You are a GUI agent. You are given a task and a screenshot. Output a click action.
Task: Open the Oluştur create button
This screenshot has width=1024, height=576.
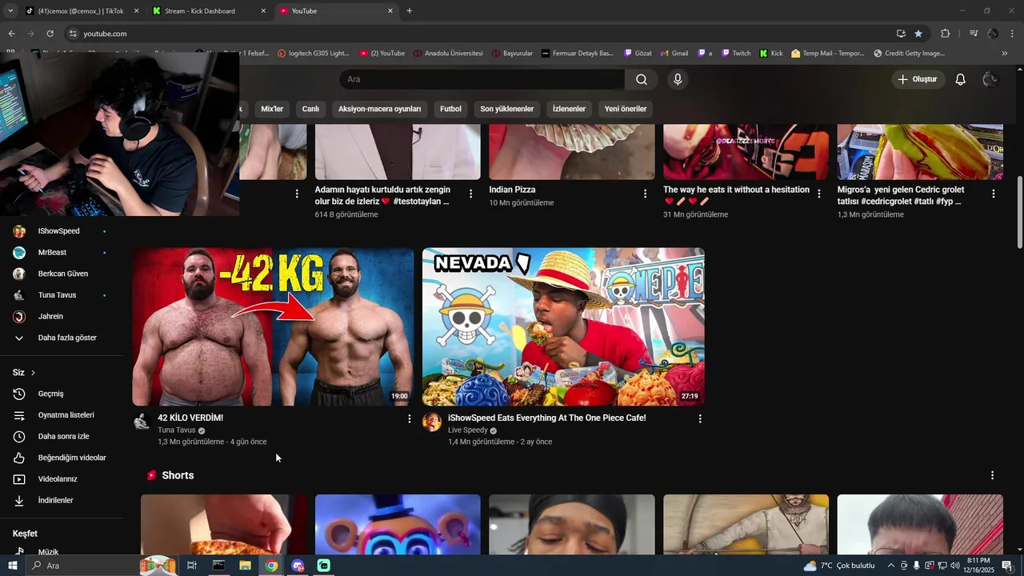(x=918, y=79)
